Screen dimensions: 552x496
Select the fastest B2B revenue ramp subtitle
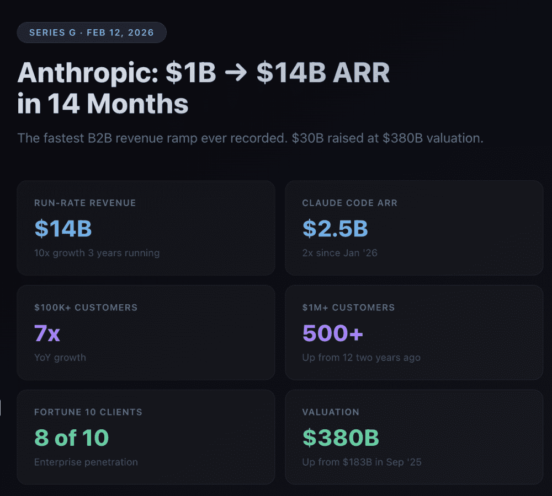250,138
